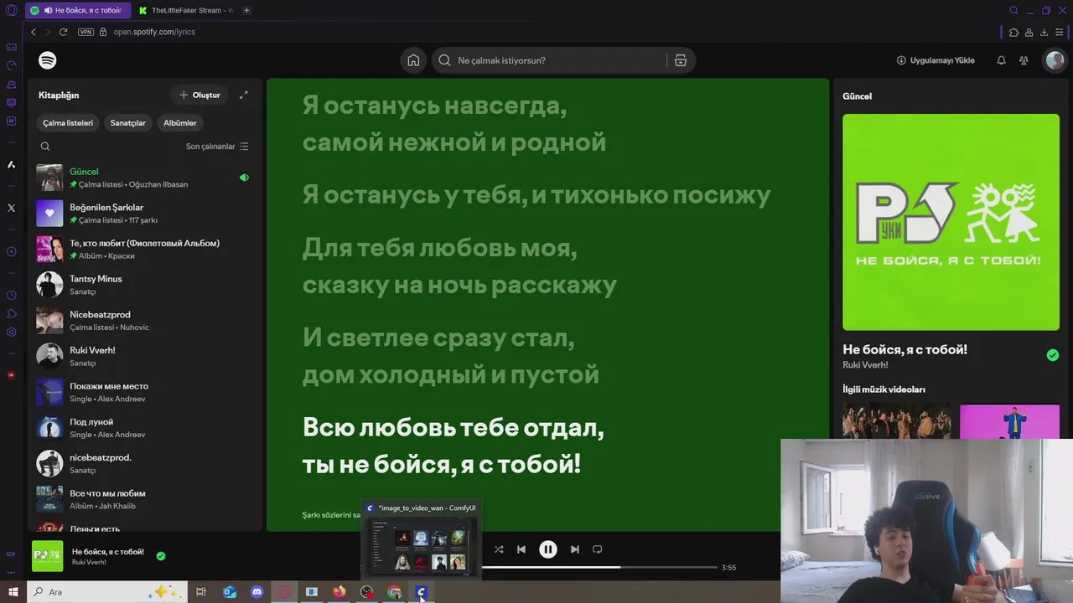Screen dimensions: 1073x603
Task: Click now-playing cover in bottom bar
Action: coord(47,556)
